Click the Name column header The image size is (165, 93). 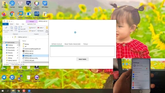(24, 41)
